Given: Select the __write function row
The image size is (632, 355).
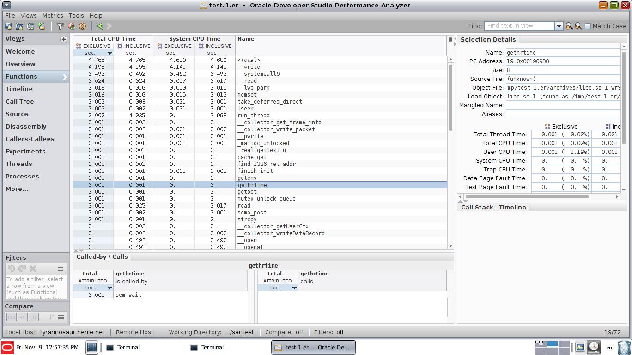Looking at the screenshot, I should pos(260,67).
